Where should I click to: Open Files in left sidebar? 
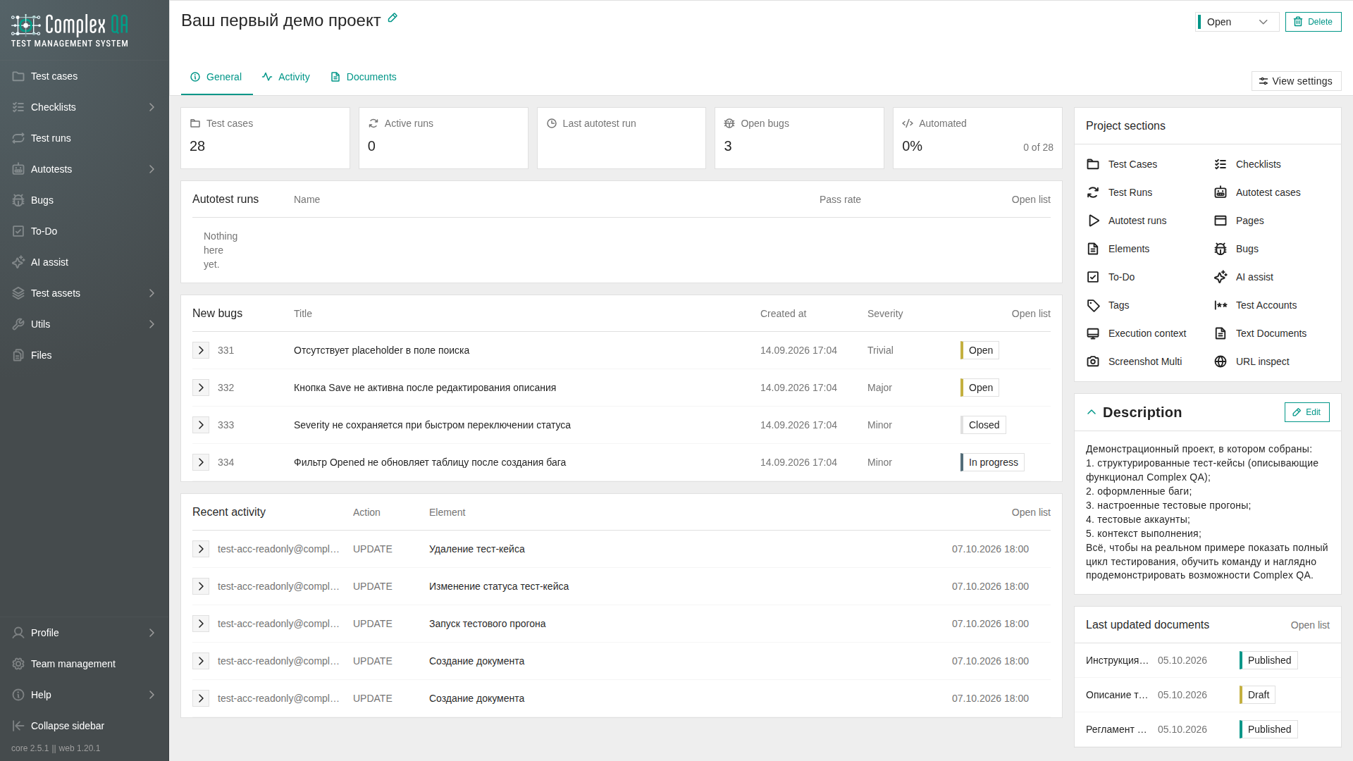pyautogui.click(x=85, y=355)
